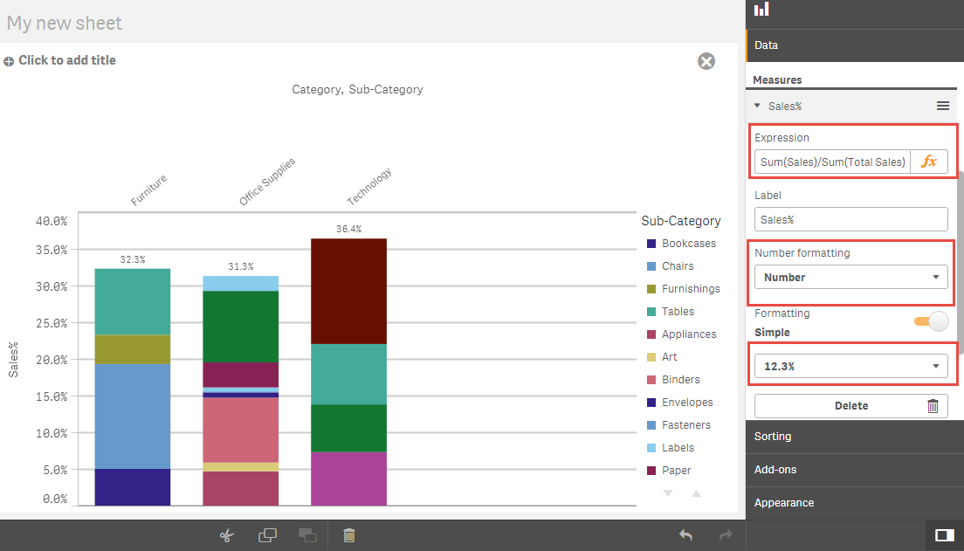The image size is (964, 551).
Task: Expand the Add-ons section
Action: 854,470
